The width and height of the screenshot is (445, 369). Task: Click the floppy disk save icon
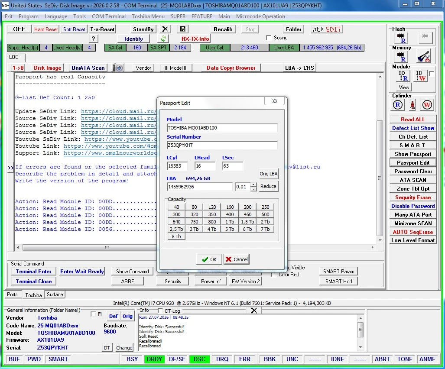tap(182, 29)
